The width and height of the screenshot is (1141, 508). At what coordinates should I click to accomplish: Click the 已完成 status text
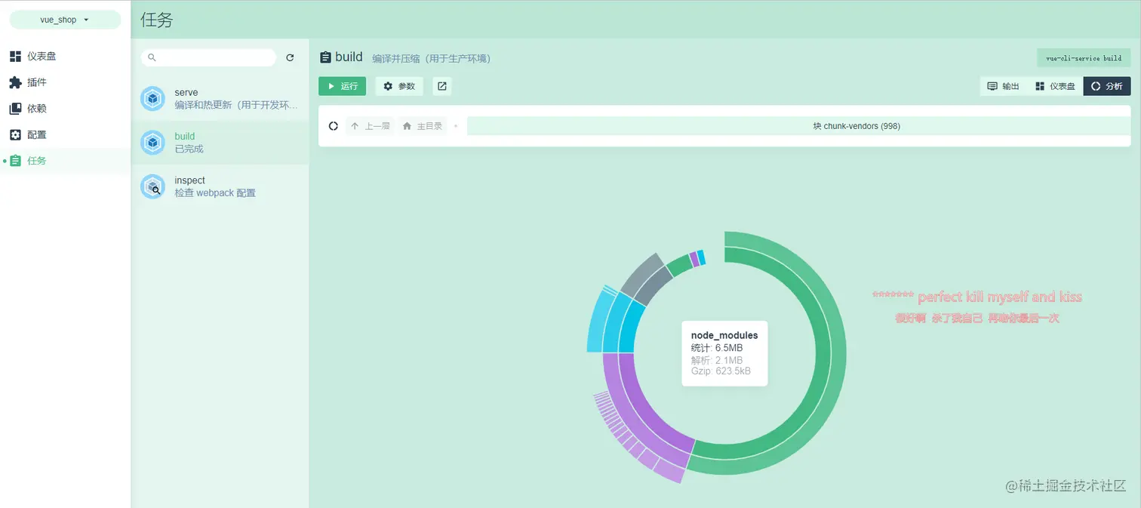189,149
